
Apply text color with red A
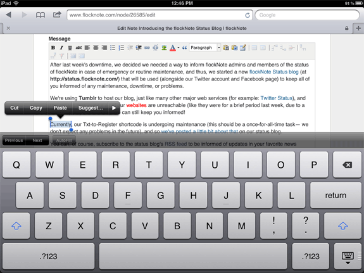pyautogui.click(x=172, y=48)
